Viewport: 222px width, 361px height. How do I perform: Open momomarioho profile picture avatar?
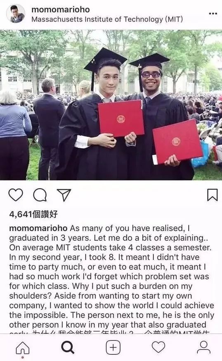pos(16,14)
